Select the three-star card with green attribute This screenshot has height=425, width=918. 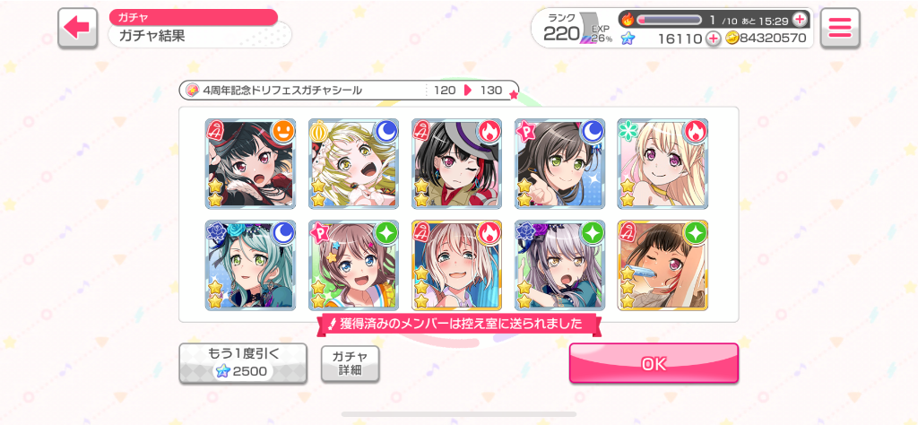(x=663, y=265)
